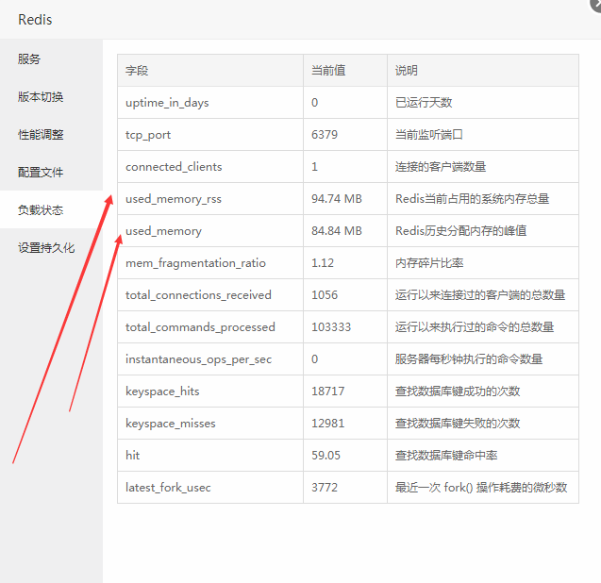Screen dimensions: 601x583
Task: Go to the 设置持久化 tab
Action: coord(46,247)
